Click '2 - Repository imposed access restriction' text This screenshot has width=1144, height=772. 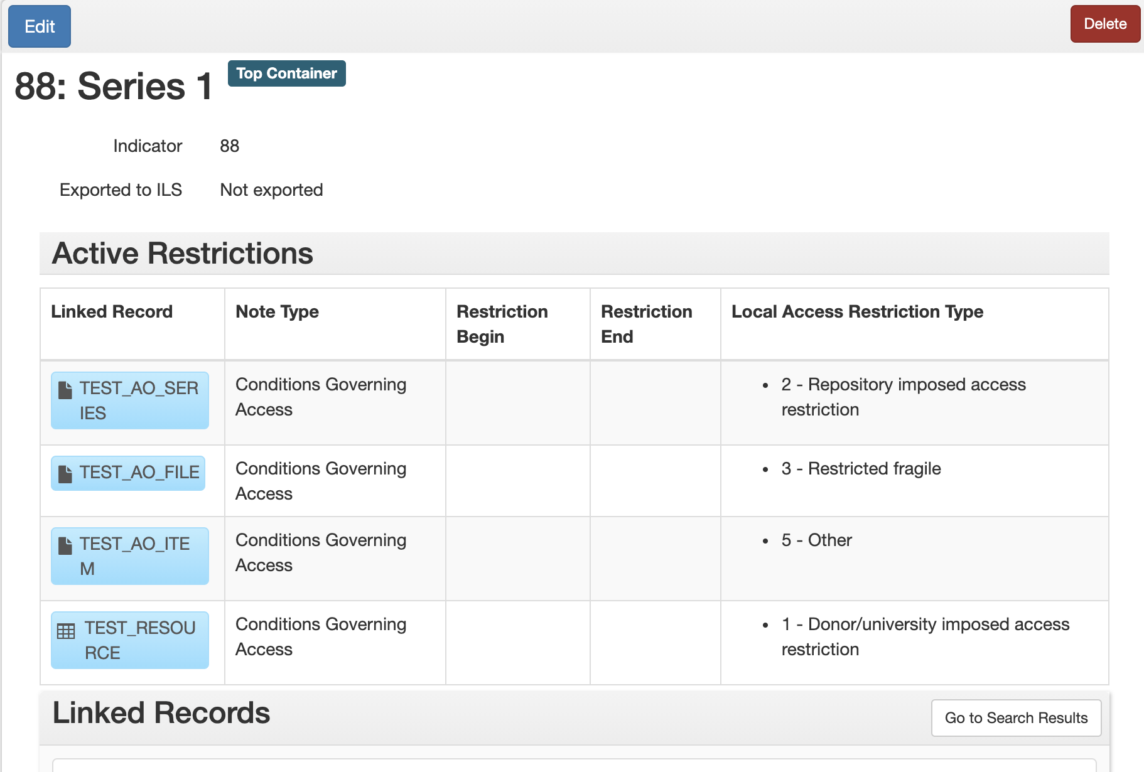pyautogui.click(x=904, y=397)
